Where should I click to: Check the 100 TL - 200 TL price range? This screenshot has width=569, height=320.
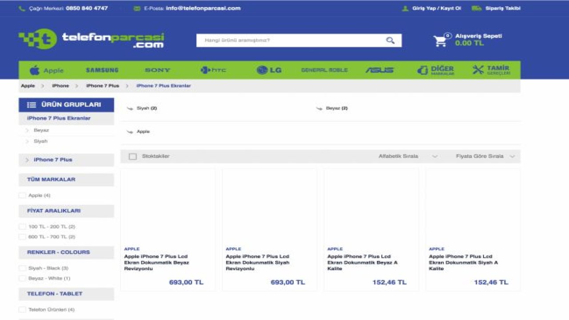(x=22, y=227)
